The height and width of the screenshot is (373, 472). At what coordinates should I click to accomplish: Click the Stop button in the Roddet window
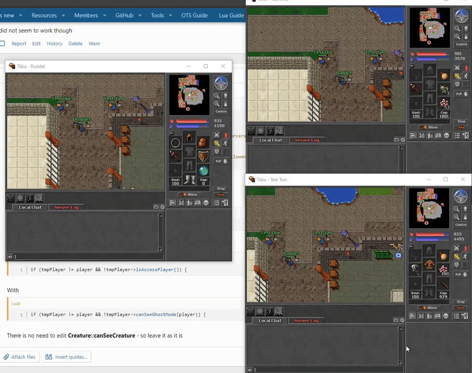(221, 189)
